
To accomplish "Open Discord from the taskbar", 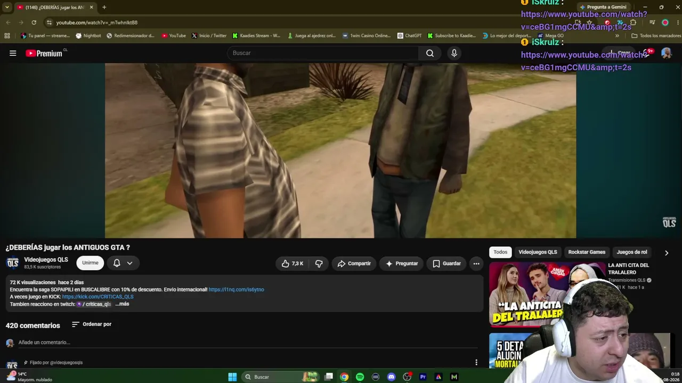I will click(x=391, y=377).
